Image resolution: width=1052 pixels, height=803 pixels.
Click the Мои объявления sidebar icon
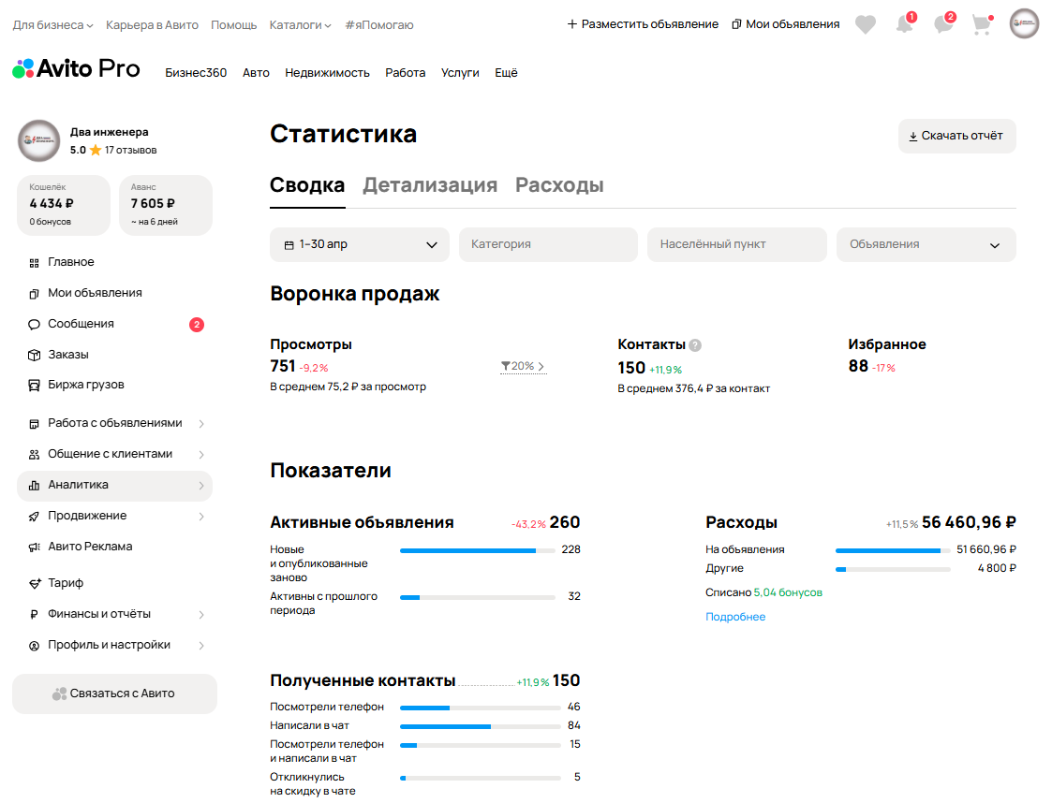point(35,294)
